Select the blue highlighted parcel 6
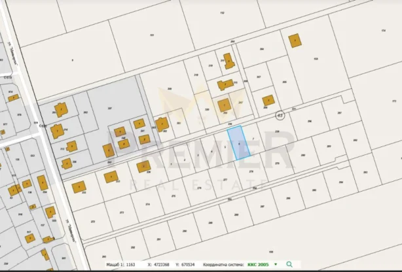The width and height of the screenshot is (402, 272). pos(239,142)
